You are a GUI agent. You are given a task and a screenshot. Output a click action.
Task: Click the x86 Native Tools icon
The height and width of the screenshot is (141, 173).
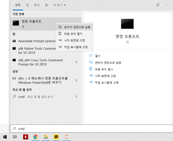click(14, 48)
